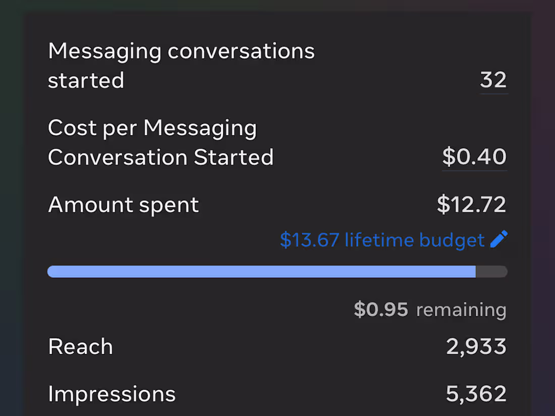Select the $12.72 amount spent value
The image size is (555, 416).
(x=471, y=205)
